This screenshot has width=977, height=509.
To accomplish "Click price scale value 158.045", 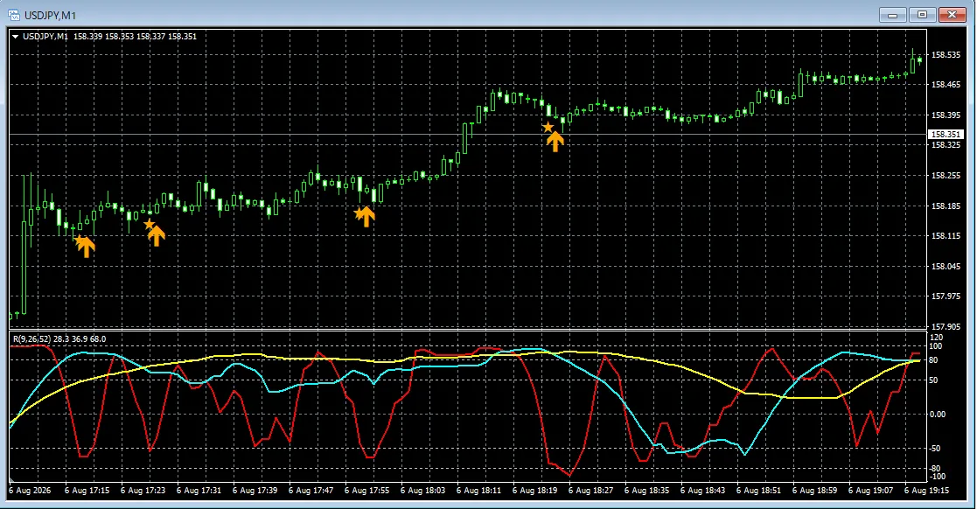I will click(946, 267).
